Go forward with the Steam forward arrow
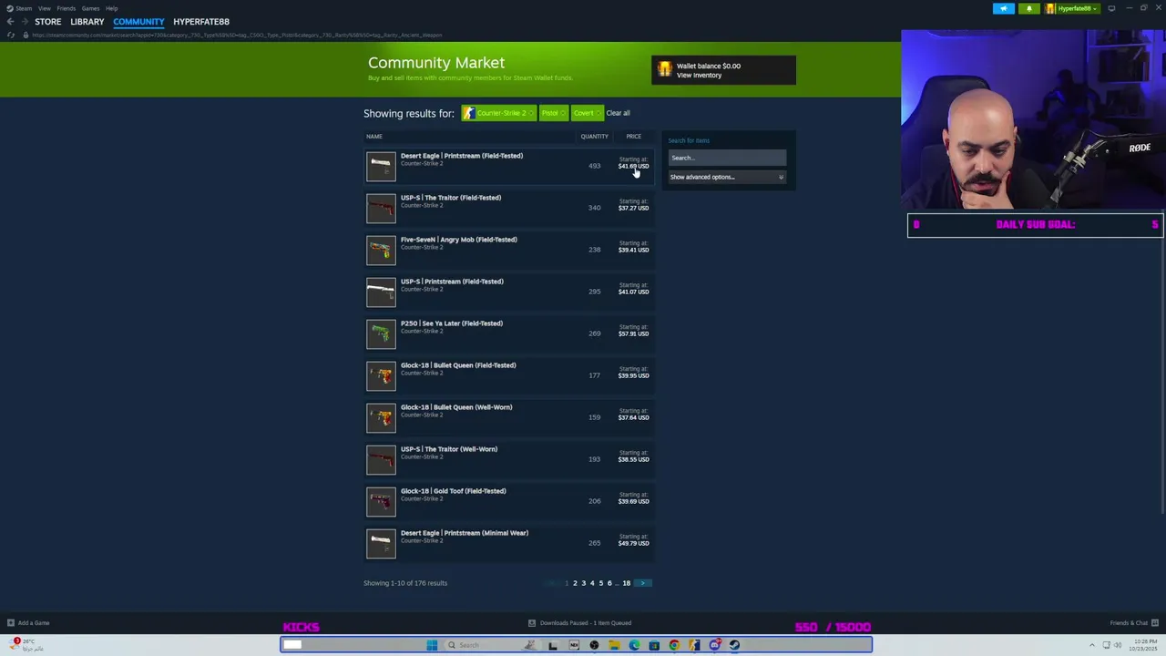 (x=25, y=21)
